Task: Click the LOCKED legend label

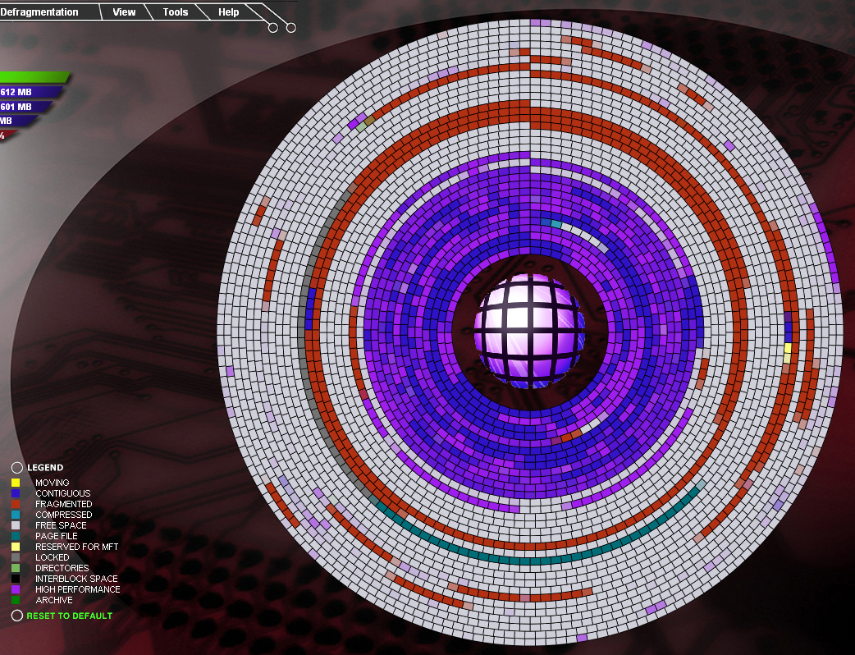Action: pyautogui.click(x=53, y=557)
